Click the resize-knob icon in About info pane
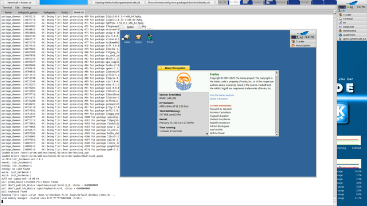The image size is (367, 206). [x=207, y=133]
